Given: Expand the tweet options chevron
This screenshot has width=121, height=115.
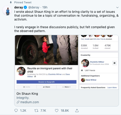Looking at the screenshot, I should tap(117, 7).
